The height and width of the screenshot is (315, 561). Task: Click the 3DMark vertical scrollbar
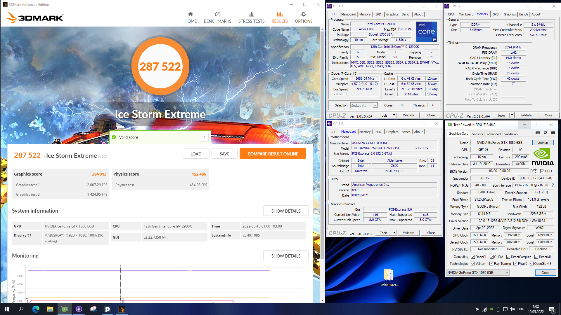click(x=323, y=145)
